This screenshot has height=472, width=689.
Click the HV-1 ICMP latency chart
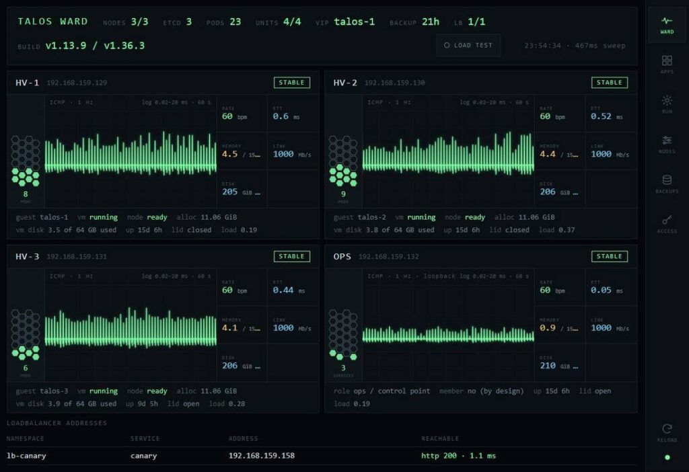[x=131, y=151]
